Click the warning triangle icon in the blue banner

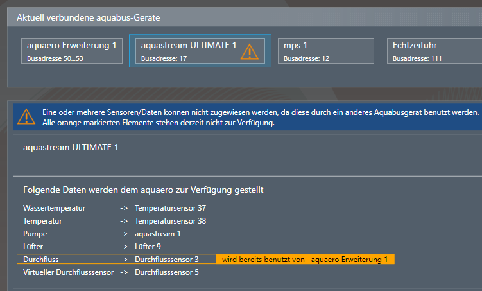(x=26, y=116)
